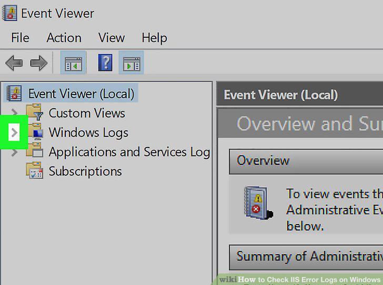Click the Back arrow toolbar icon

pos(14,63)
